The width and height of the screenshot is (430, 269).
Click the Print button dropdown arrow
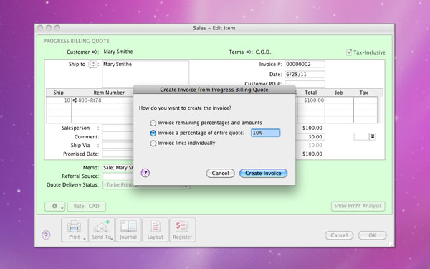coord(84,239)
